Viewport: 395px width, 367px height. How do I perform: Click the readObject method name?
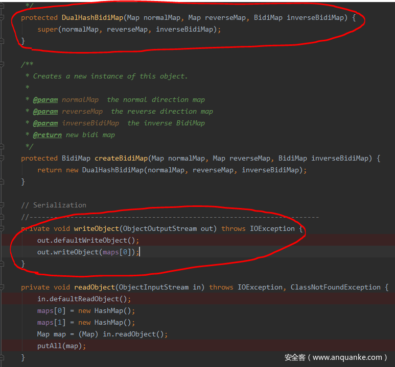[x=94, y=287]
